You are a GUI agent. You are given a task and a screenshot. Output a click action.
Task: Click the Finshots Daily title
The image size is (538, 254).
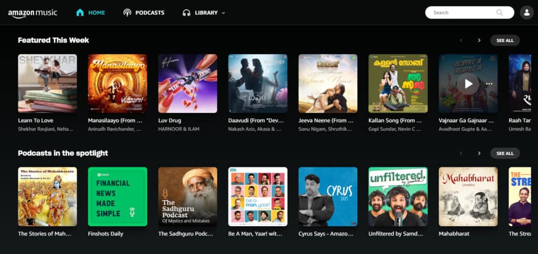[106, 234]
